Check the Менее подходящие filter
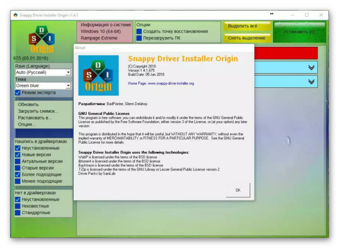This screenshot has height=248, width=339. 17,181
